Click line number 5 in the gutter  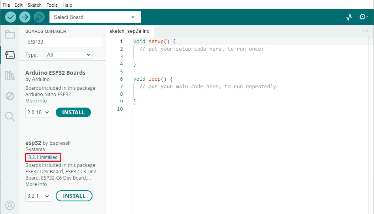pyautogui.click(x=121, y=71)
